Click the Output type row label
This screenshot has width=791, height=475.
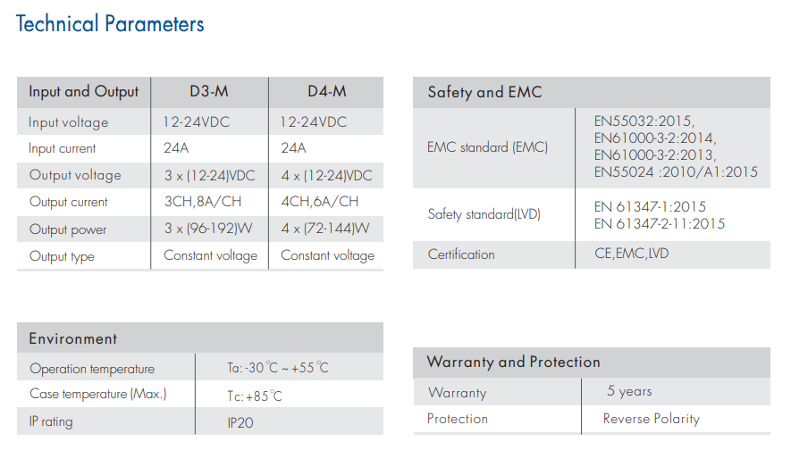tap(62, 256)
